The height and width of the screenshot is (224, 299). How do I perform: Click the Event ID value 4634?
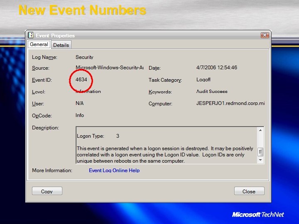81,79
